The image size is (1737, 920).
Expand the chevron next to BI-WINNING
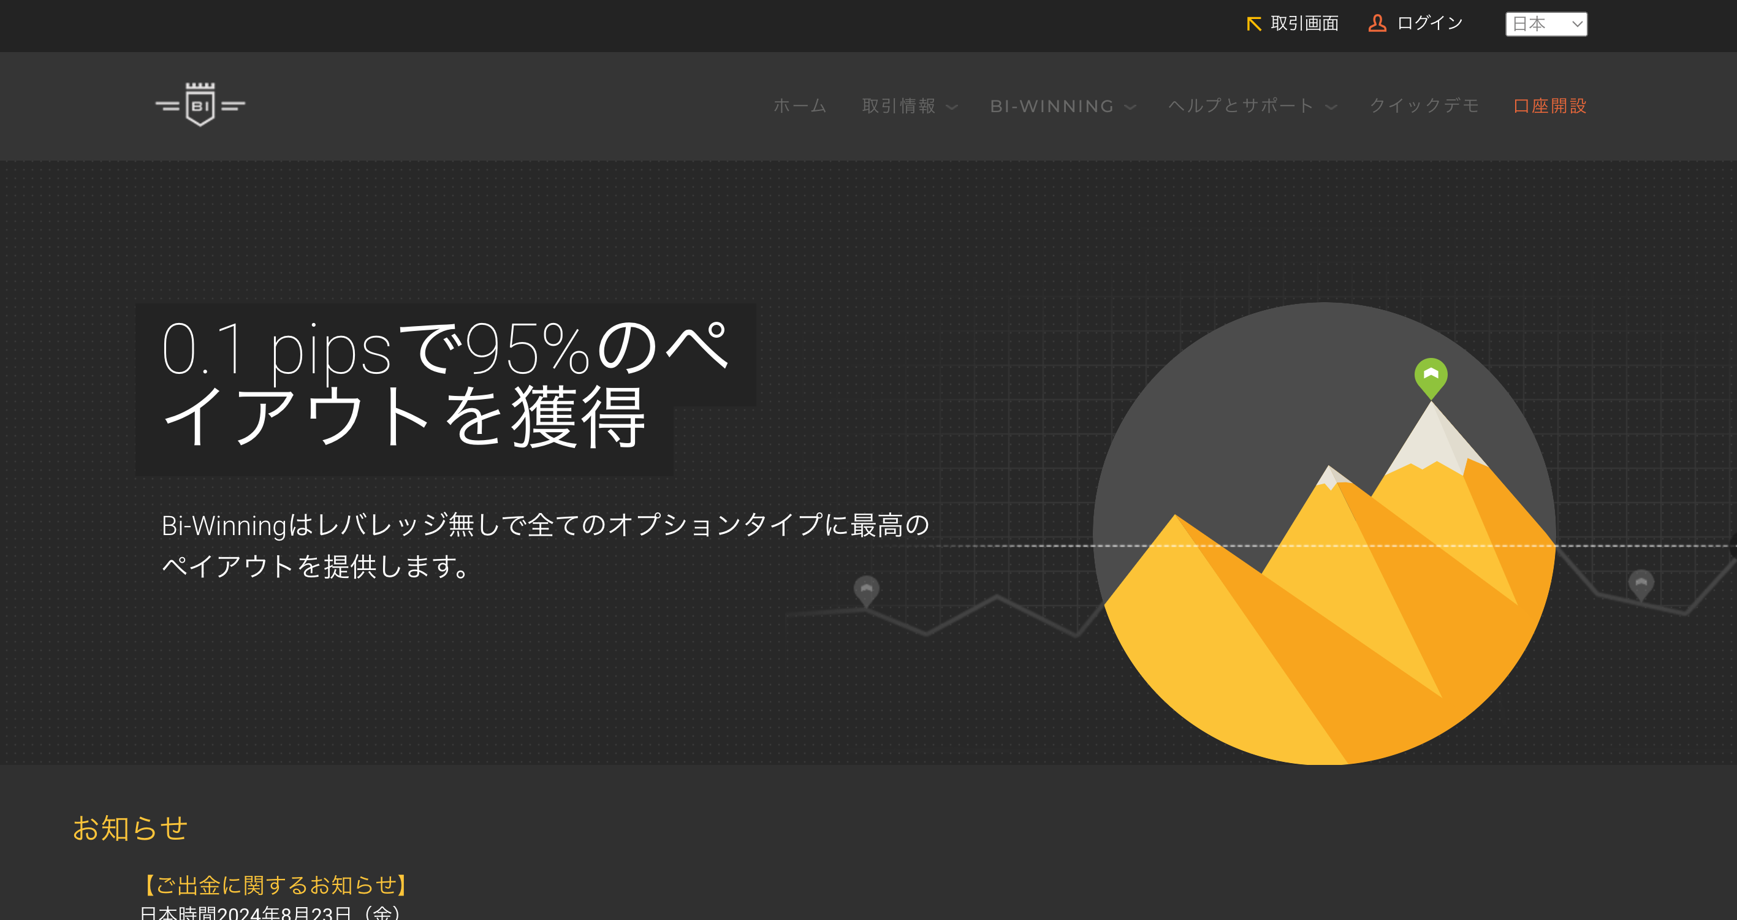1130,107
